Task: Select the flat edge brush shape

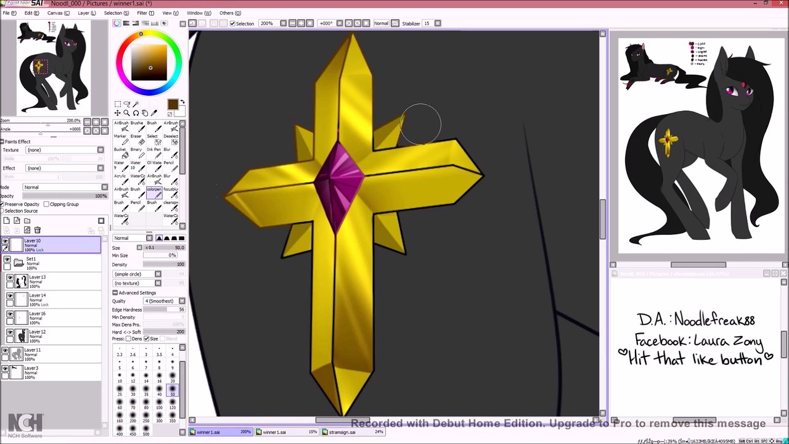Action: point(181,238)
